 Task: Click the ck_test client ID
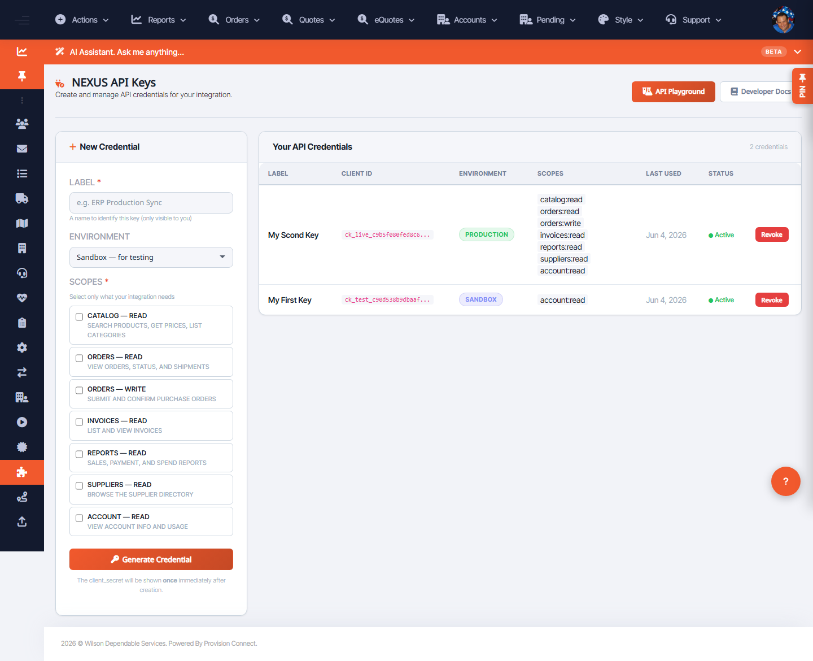point(387,299)
